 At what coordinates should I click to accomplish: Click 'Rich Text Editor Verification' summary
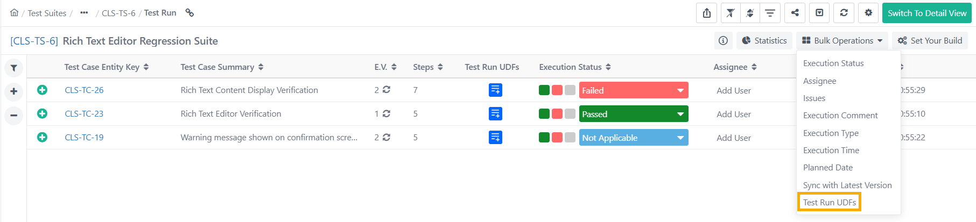tap(231, 114)
